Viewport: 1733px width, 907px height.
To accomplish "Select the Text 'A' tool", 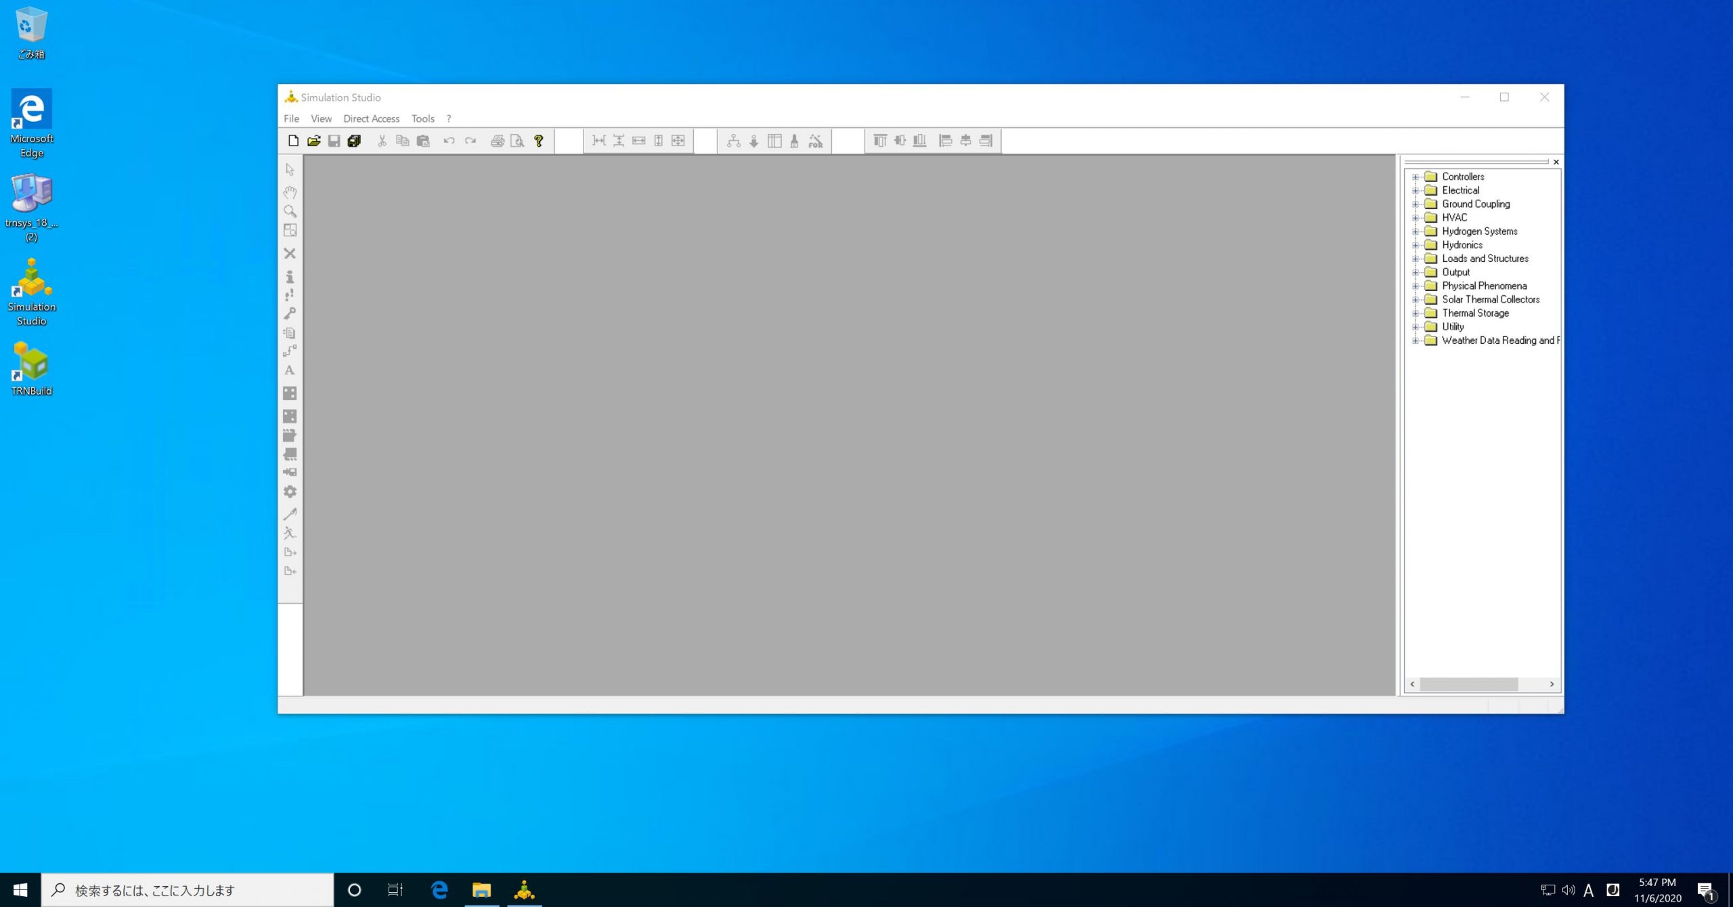I will [x=290, y=370].
